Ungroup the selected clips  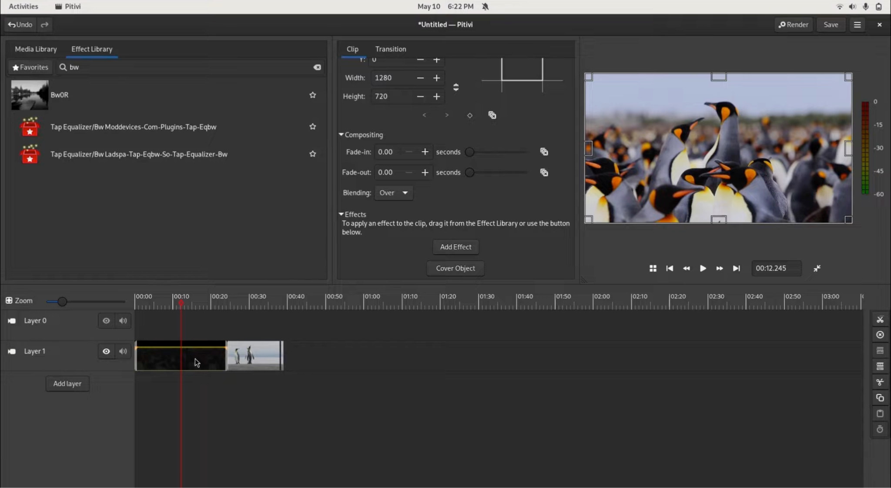point(880,366)
